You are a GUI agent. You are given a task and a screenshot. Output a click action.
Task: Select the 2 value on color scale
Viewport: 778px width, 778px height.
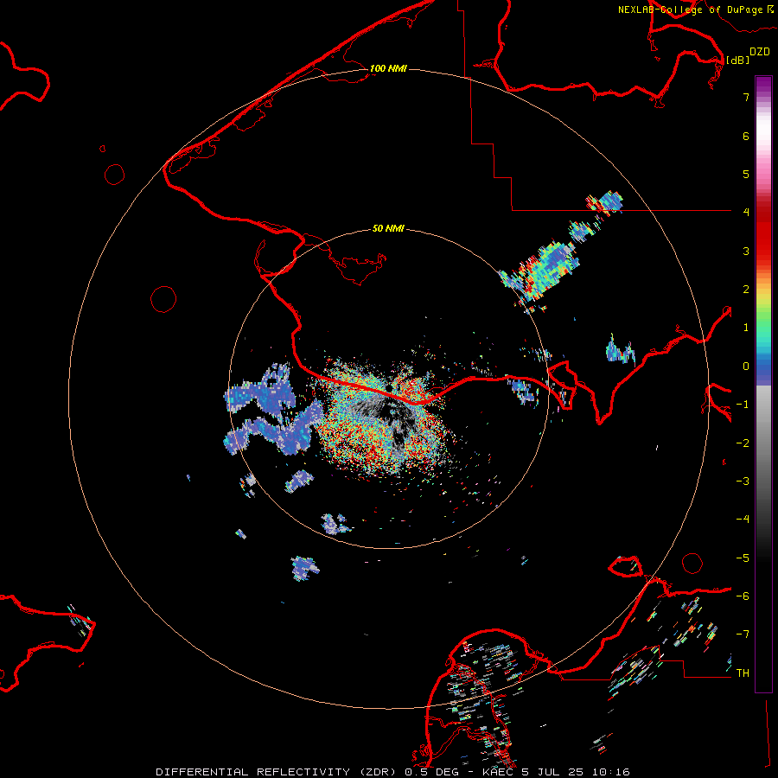pos(746,290)
